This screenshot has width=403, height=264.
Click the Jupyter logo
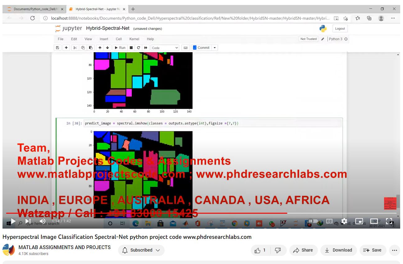pos(68,29)
